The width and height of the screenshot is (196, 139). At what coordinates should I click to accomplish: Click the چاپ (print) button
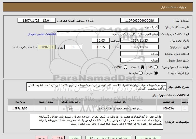[x=75, y=137]
